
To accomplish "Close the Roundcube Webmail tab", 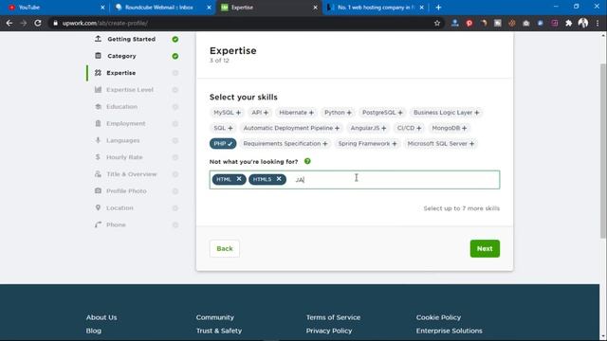I will [209, 8].
